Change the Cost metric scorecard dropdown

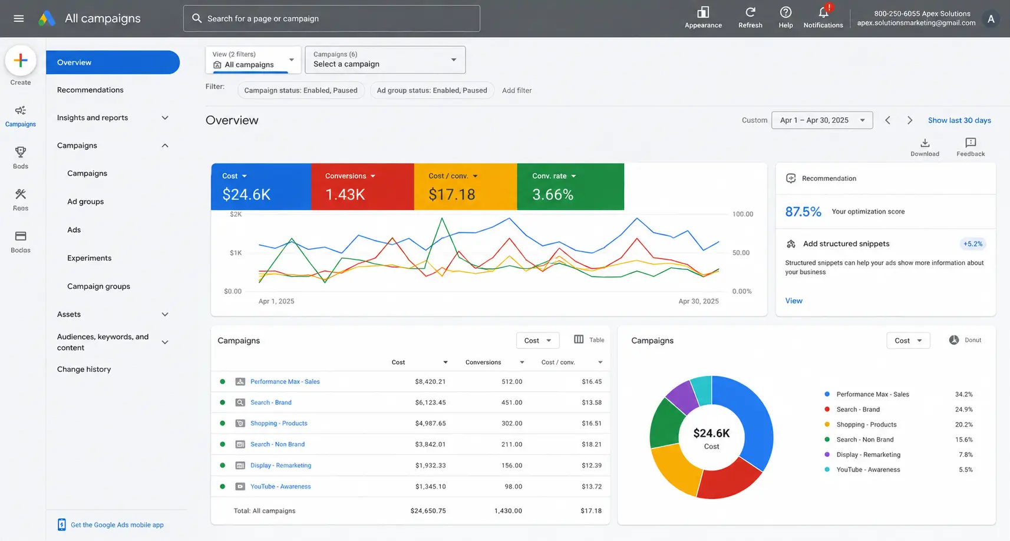[x=235, y=176]
